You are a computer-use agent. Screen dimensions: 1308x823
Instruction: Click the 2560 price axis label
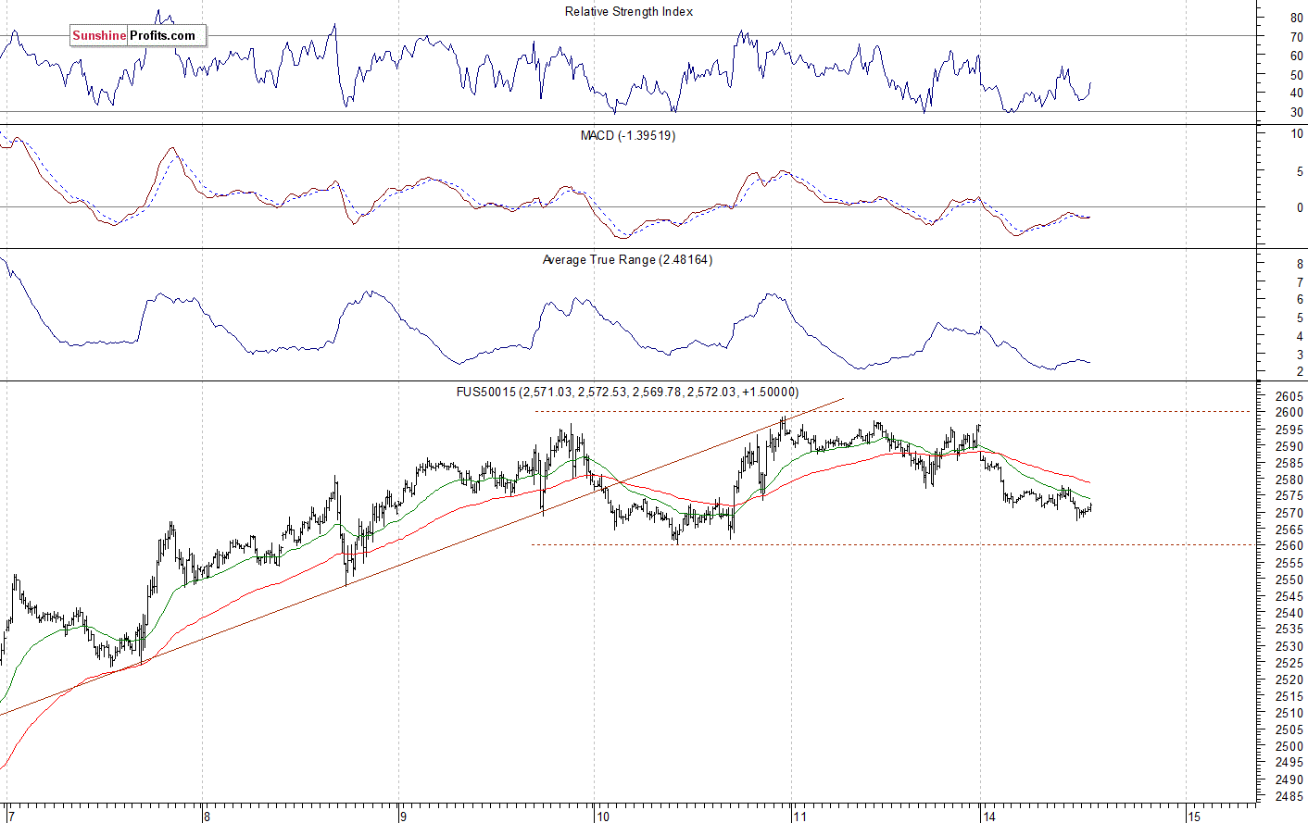tap(1289, 546)
